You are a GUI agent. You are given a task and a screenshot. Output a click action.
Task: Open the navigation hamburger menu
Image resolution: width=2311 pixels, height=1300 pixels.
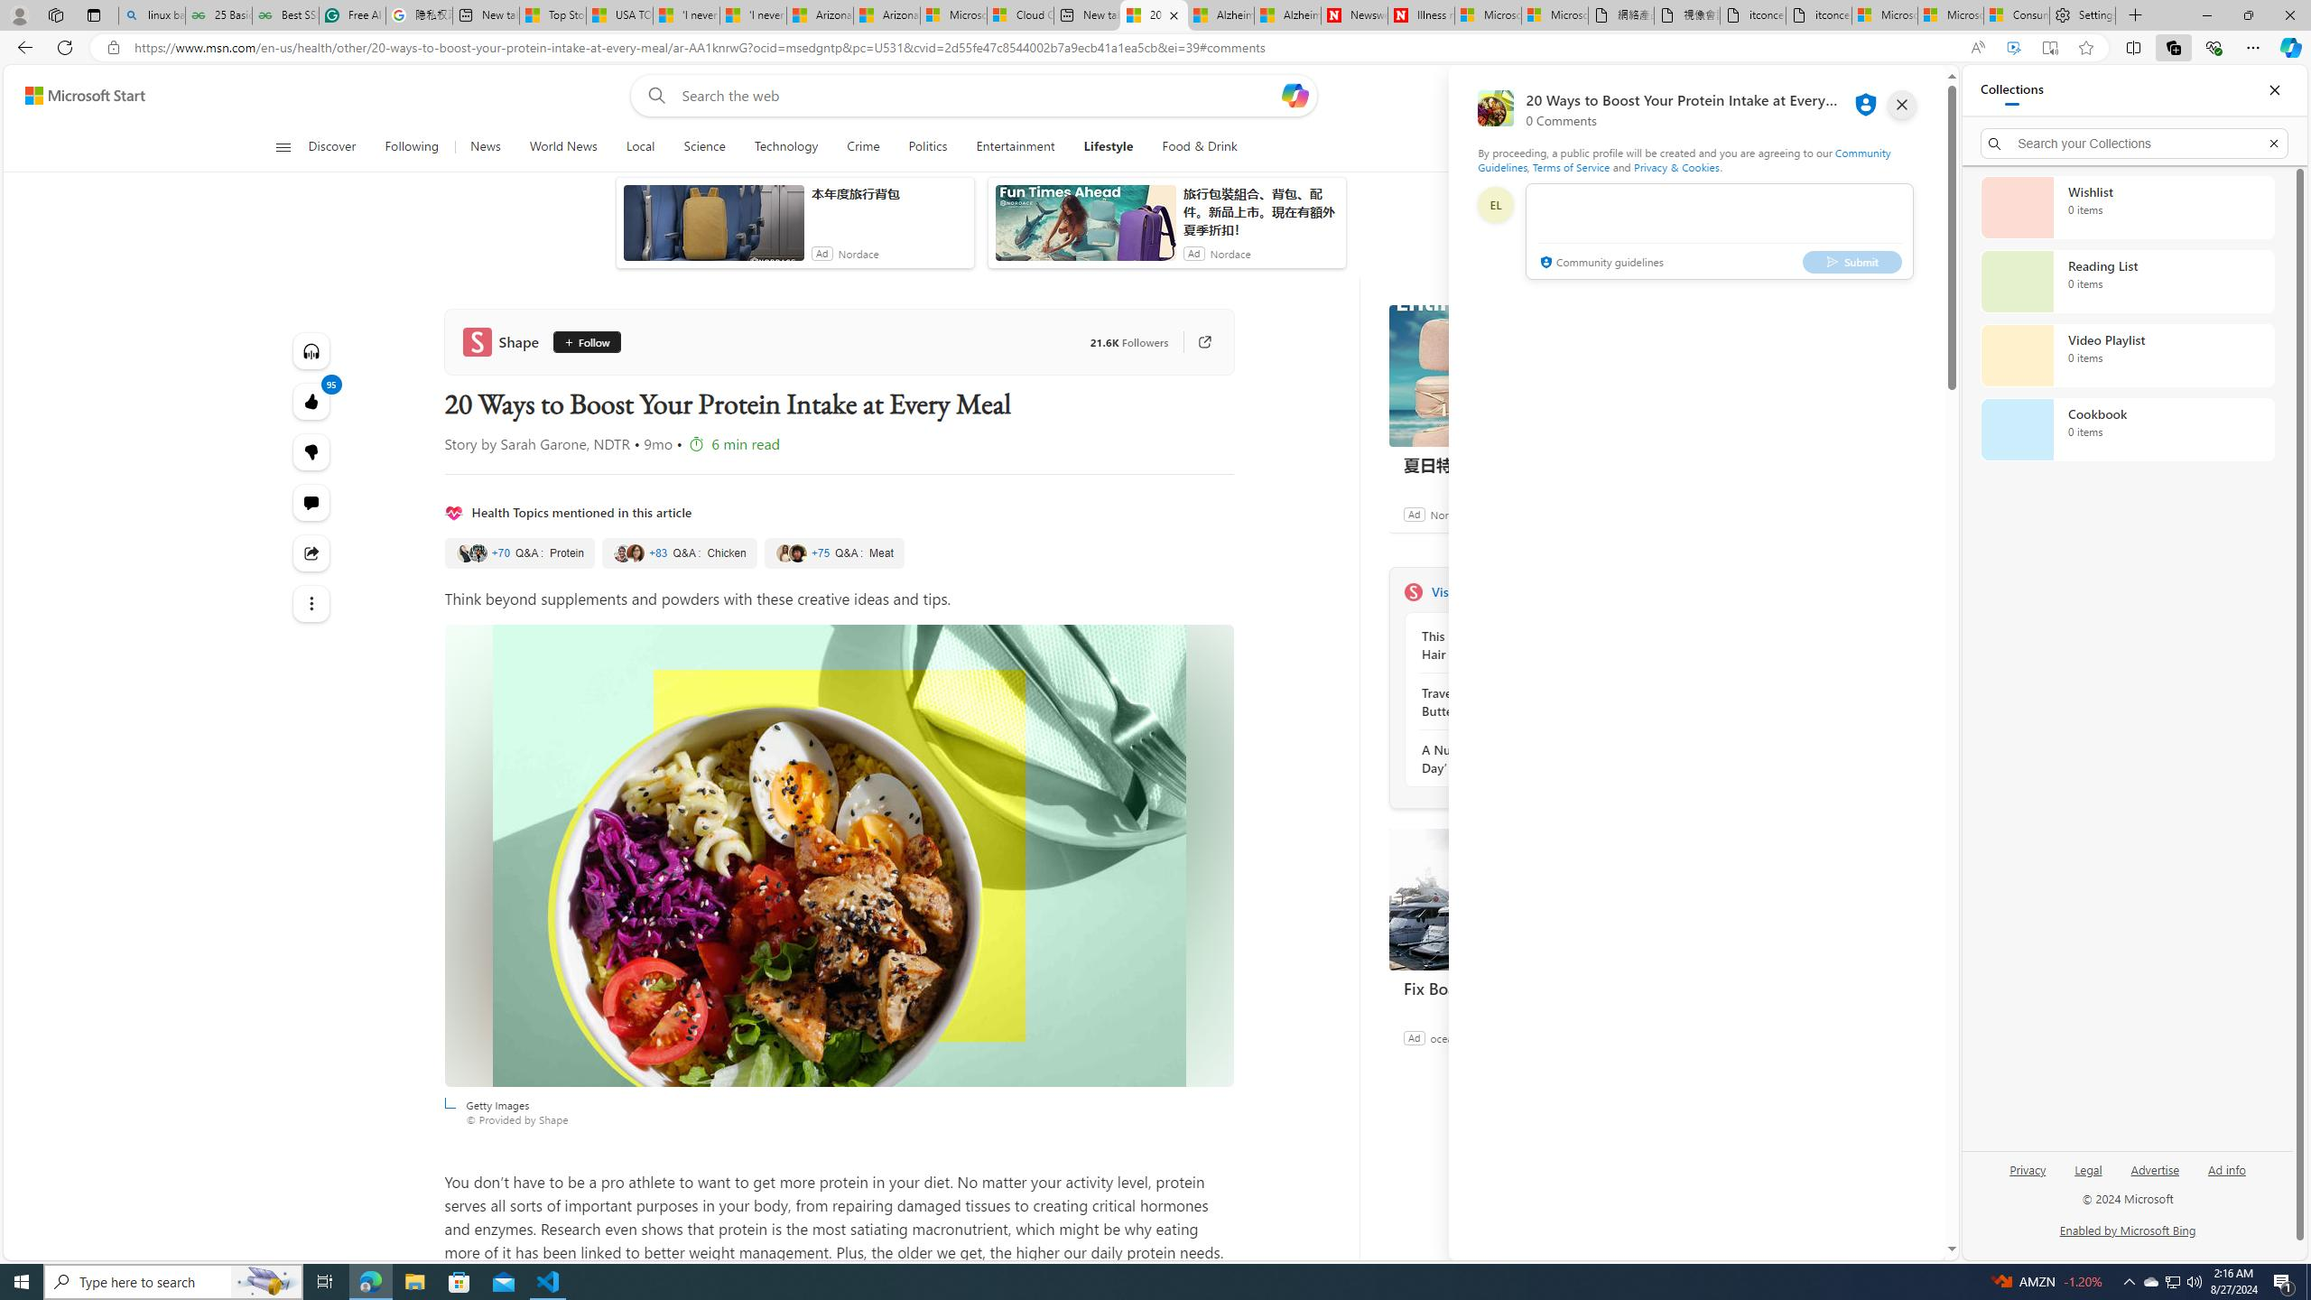point(283,147)
